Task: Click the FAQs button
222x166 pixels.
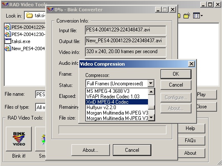Action: (190, 140)
